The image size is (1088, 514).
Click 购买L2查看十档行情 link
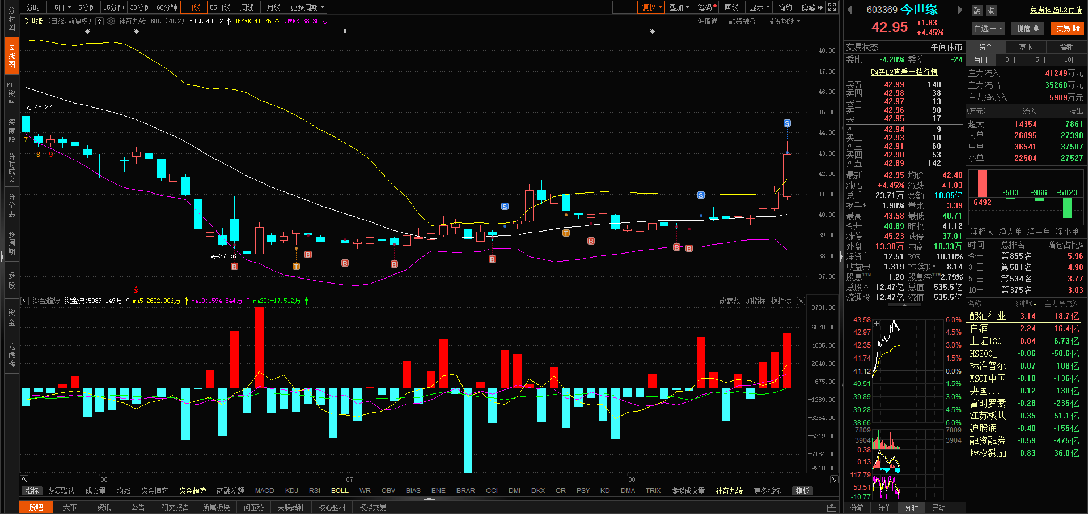pos(904,72)
